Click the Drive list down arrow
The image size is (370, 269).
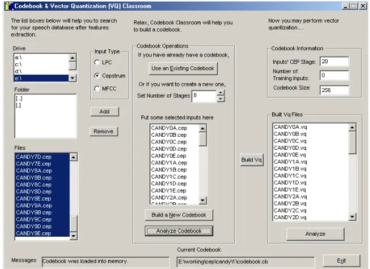coord(72,78)
